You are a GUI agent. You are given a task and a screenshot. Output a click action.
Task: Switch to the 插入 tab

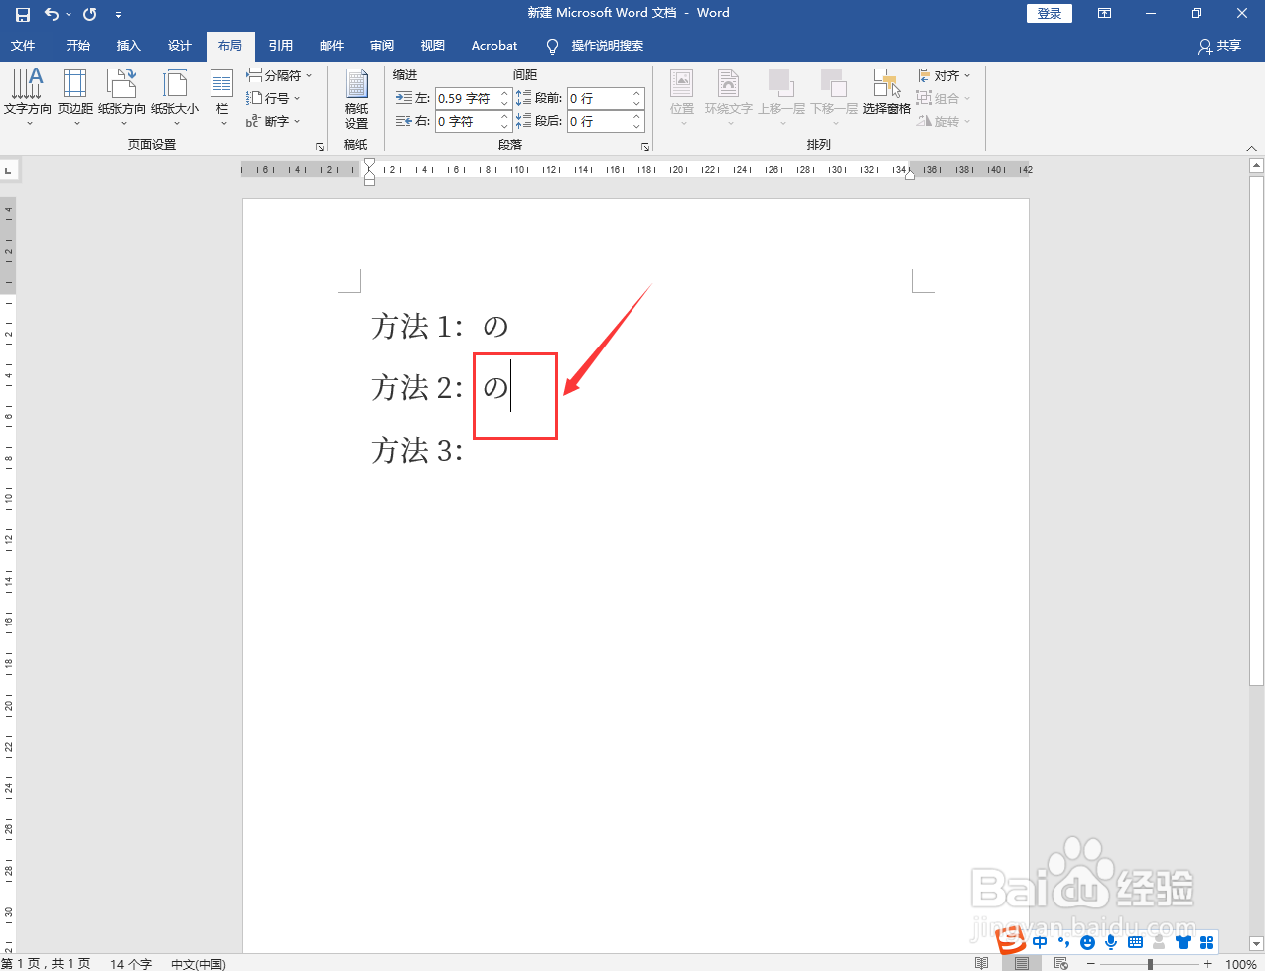129,46
